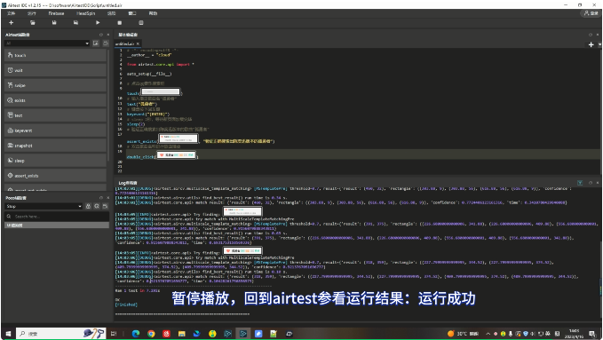Click the touch image thumbnail in code
The height and width of the screenshot is (340, 603).
[161, 91]
